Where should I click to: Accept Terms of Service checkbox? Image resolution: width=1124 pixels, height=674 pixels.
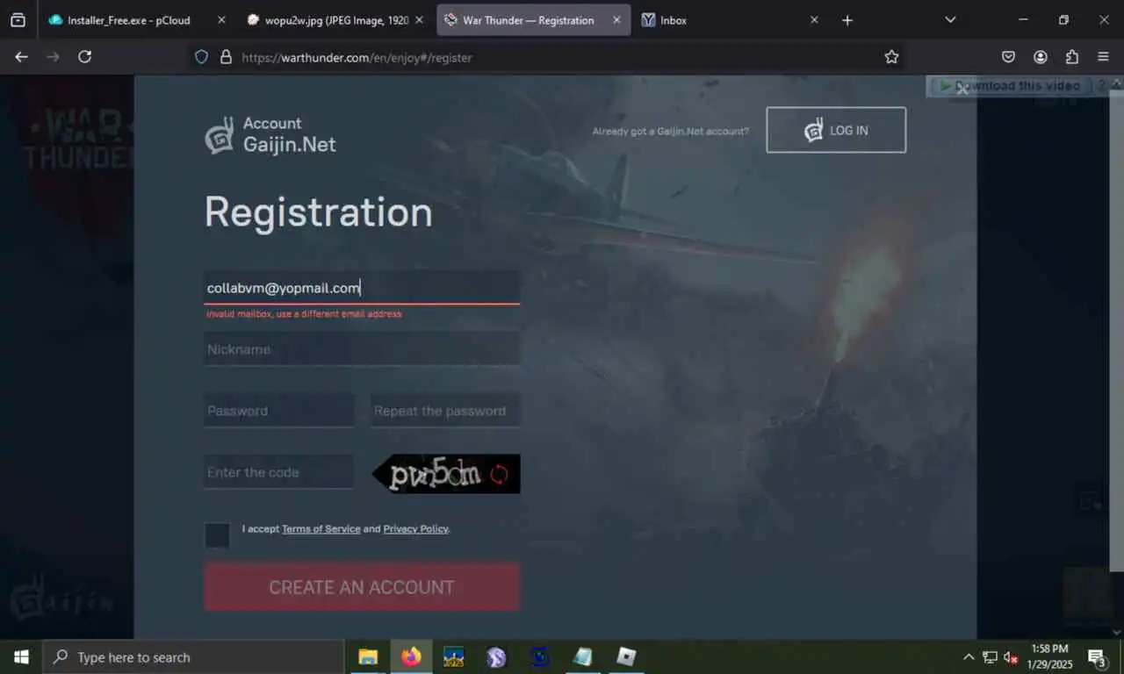point(217,535)
